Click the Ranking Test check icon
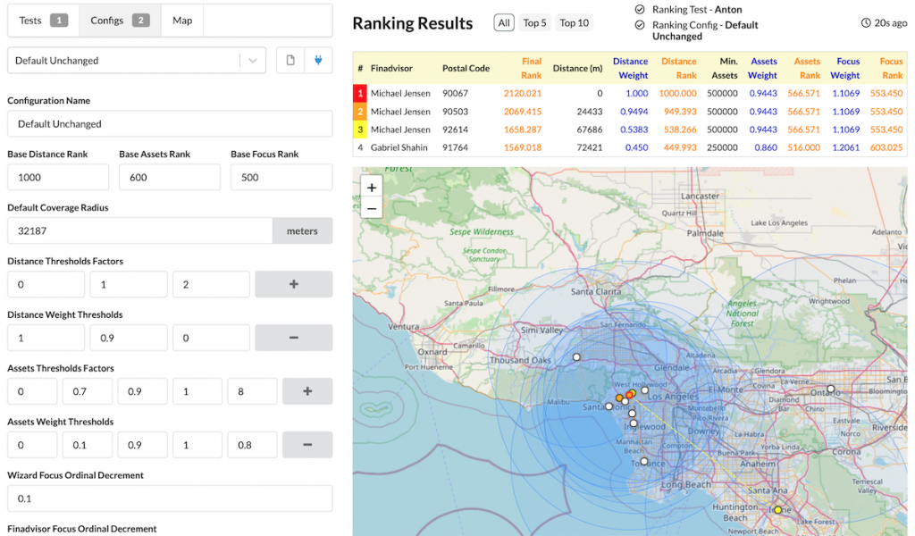This screenshot has height=536, width=915. [x=640, y=9]
